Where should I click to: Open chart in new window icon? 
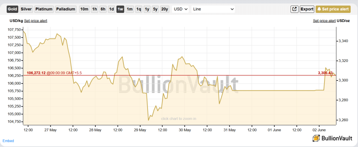(294, 9)
